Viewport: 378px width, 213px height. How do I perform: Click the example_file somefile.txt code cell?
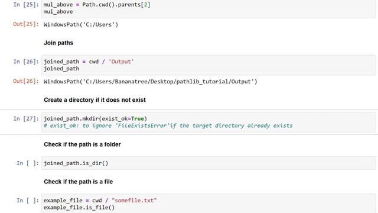click(x=208, y=204)
